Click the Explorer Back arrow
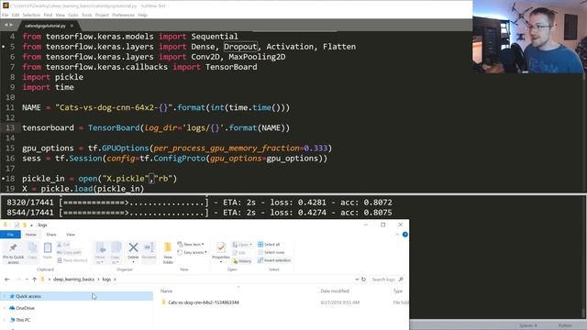 [7, 280]
